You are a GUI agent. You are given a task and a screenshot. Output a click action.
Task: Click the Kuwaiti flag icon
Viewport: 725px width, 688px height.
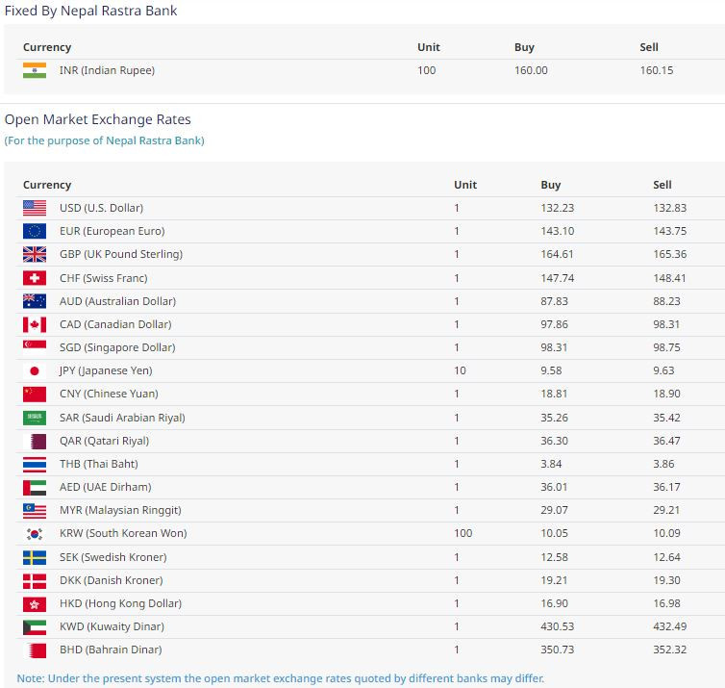click(35, 626)
